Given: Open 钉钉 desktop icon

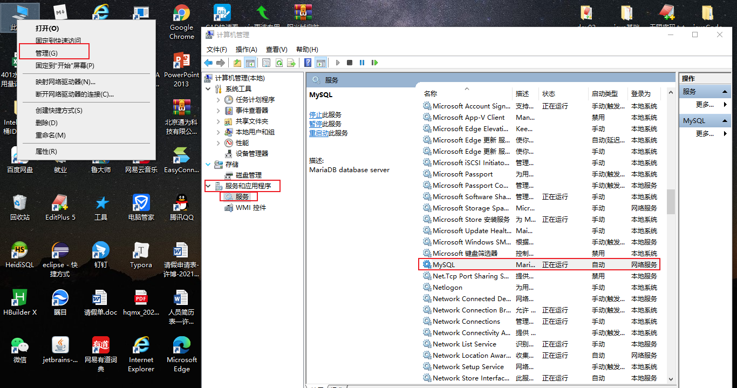Looking at the screenshot, I should coord(101,255).
